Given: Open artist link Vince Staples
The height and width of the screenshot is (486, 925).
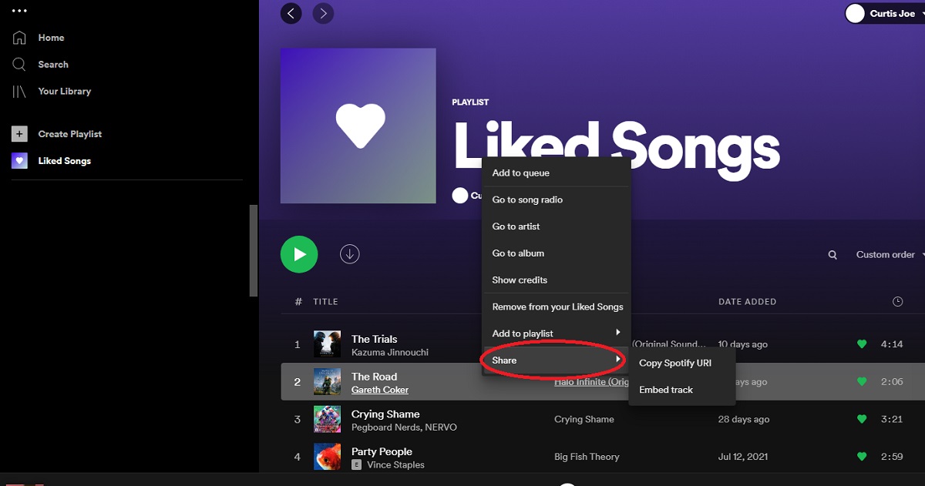Looking at the screenshot, I should (x=395, y=465).
